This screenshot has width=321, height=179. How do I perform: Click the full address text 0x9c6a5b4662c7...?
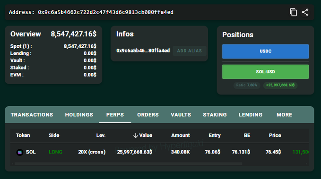105,12
